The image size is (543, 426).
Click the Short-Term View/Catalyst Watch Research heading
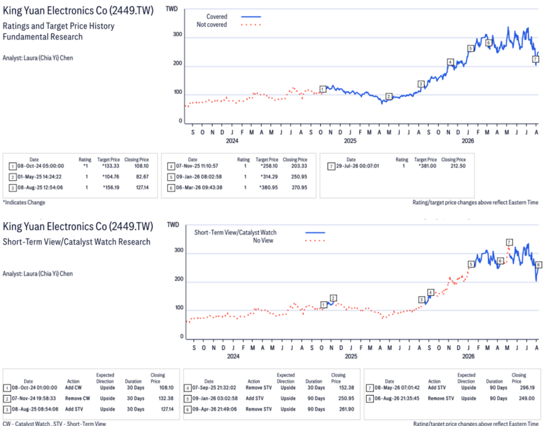click(x=77, y=242)
